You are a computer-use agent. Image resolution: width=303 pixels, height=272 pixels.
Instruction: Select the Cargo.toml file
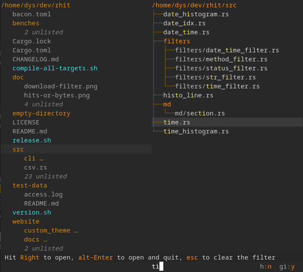(32, 50)
